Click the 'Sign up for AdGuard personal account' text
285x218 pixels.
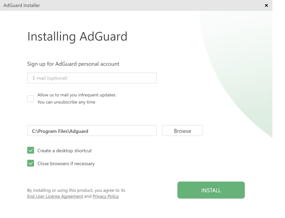73,64
